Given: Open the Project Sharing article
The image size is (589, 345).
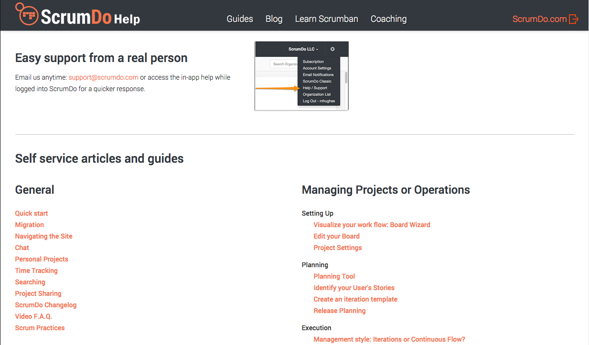Looking at the screenshot, I should (38, 293).
